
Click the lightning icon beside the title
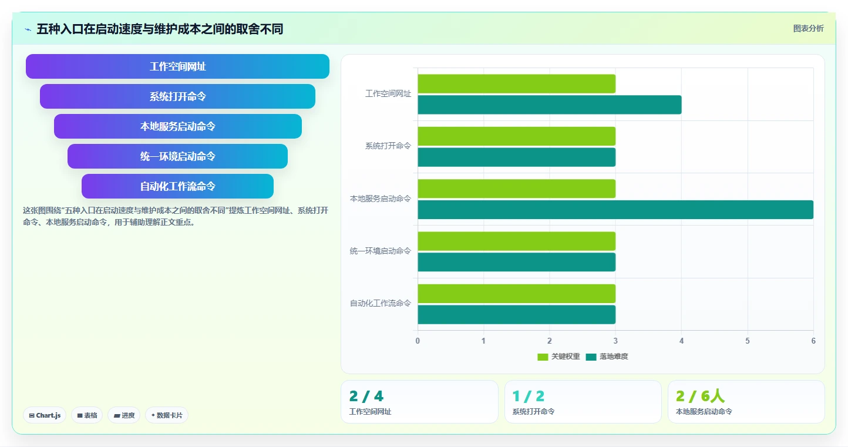[x=28, y=29]
